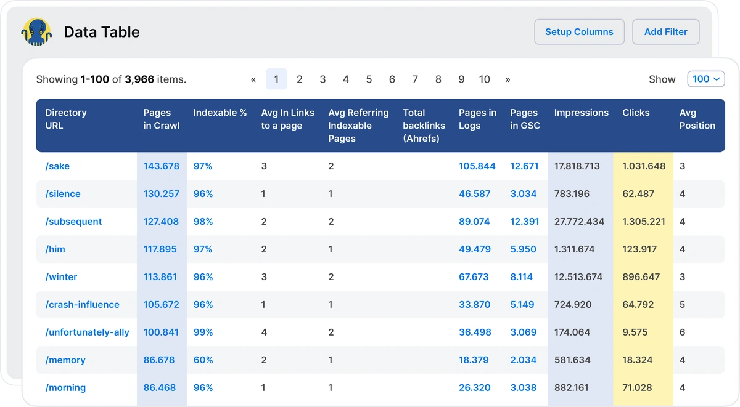Select the Avg Position column header
Screen dimensions: 740x407
pyautogui.click(x=697, y=119)
